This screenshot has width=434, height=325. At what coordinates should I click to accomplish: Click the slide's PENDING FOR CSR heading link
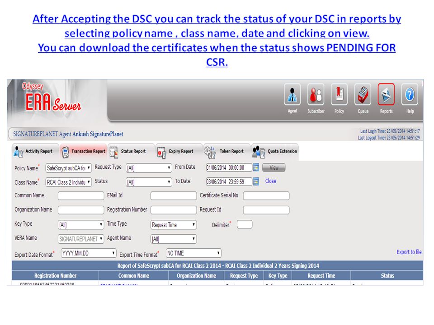click(x=217, y=55)
